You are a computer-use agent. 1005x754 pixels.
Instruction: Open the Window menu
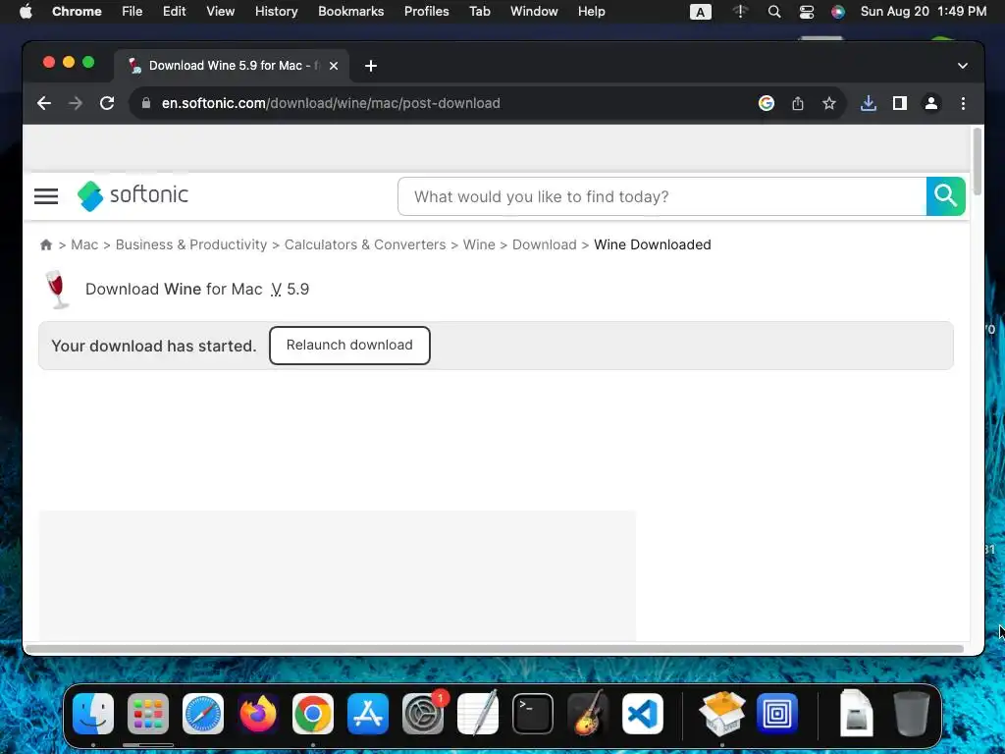[534, 12]
